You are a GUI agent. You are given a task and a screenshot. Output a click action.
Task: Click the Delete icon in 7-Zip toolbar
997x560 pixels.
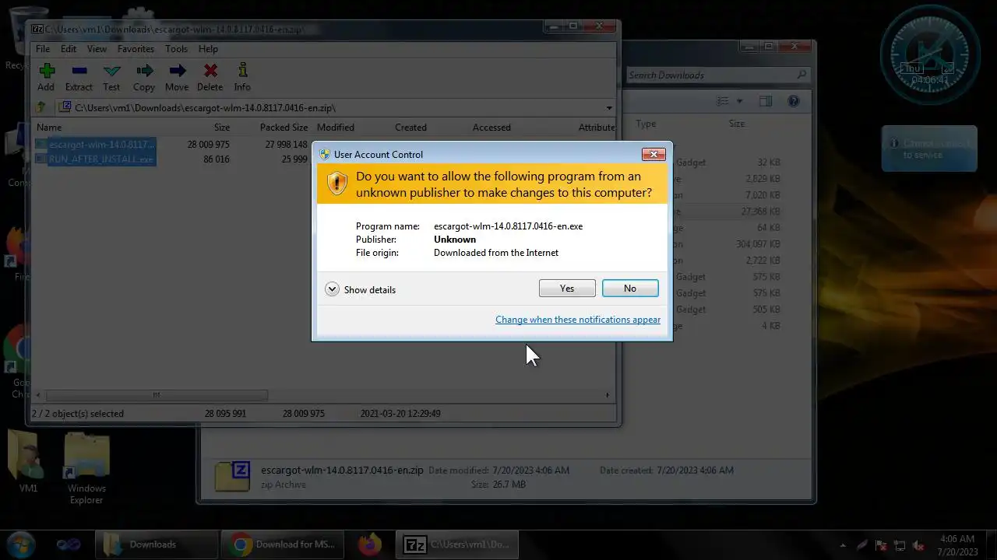point(210,72)
